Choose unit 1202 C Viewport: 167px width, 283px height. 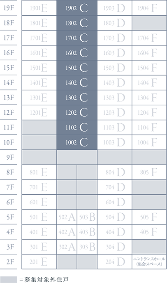coord(77,113)
